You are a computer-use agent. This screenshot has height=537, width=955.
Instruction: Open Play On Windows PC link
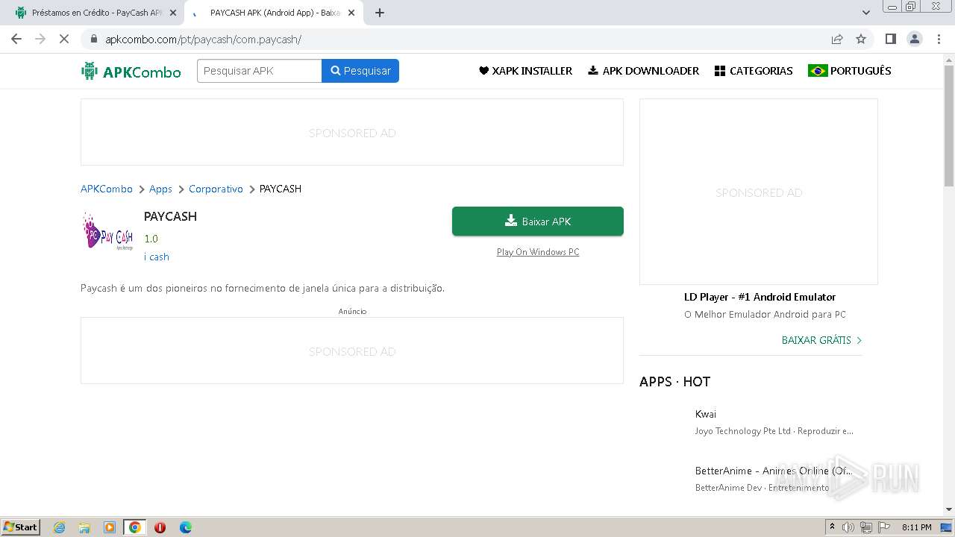pyautogui.click(x=538, y=252)
